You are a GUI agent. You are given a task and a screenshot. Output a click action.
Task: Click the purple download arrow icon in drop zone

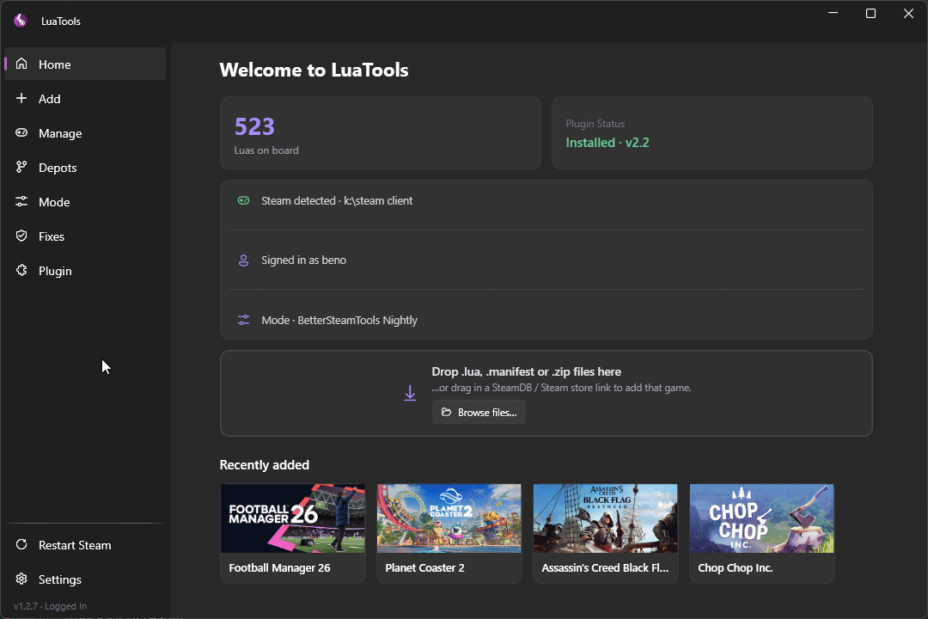click(410, 393)
